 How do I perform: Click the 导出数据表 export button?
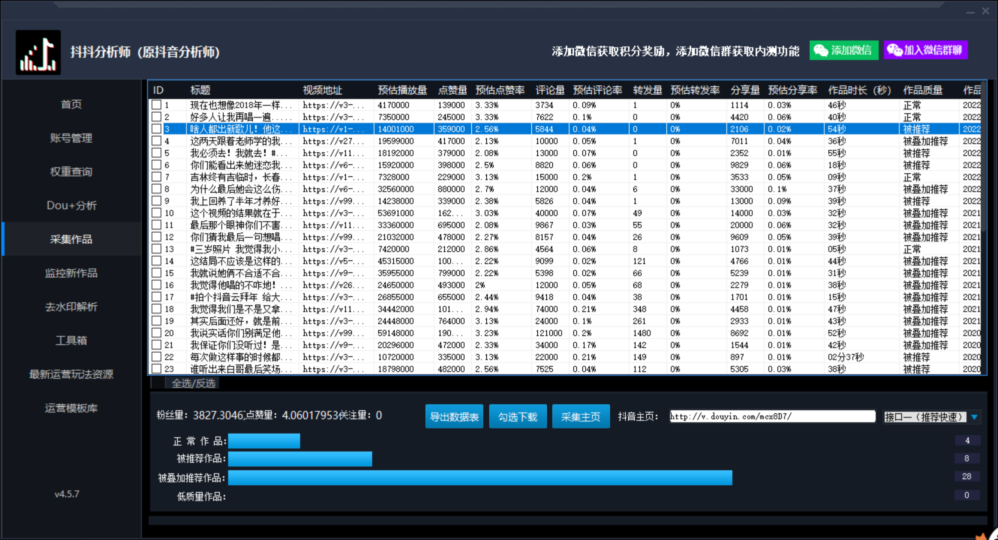pos(454,416)
